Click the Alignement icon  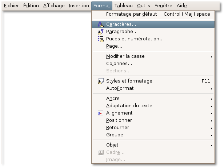[100, 113]
